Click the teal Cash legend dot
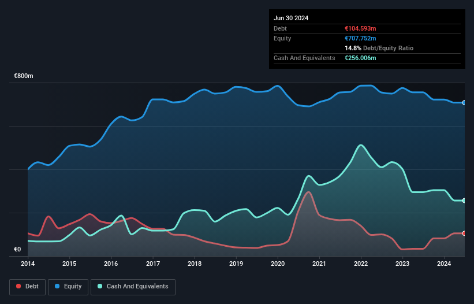 tap(100, 286)
